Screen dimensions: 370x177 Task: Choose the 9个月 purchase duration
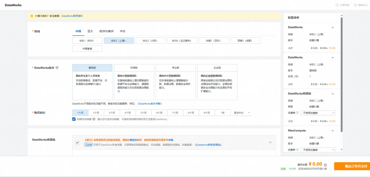coord(207,113)
